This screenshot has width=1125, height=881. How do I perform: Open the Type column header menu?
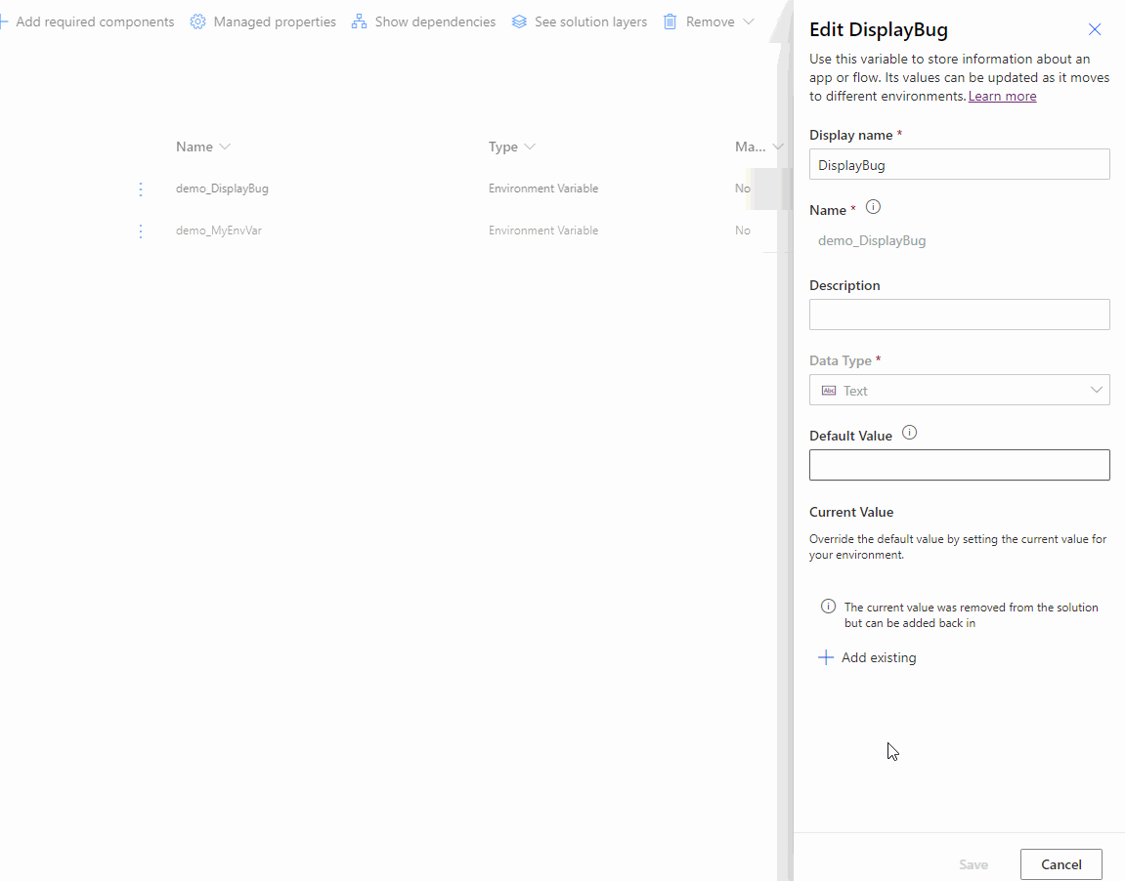point(512,147)
